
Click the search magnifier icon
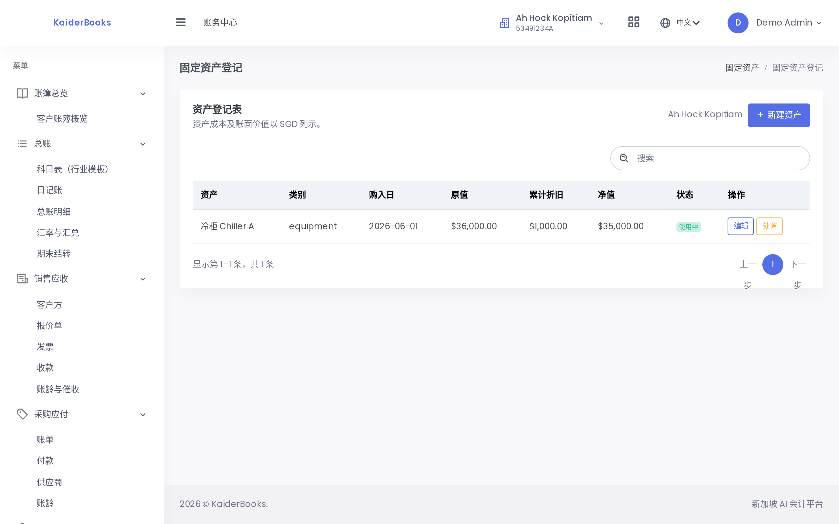coord(624,158)
